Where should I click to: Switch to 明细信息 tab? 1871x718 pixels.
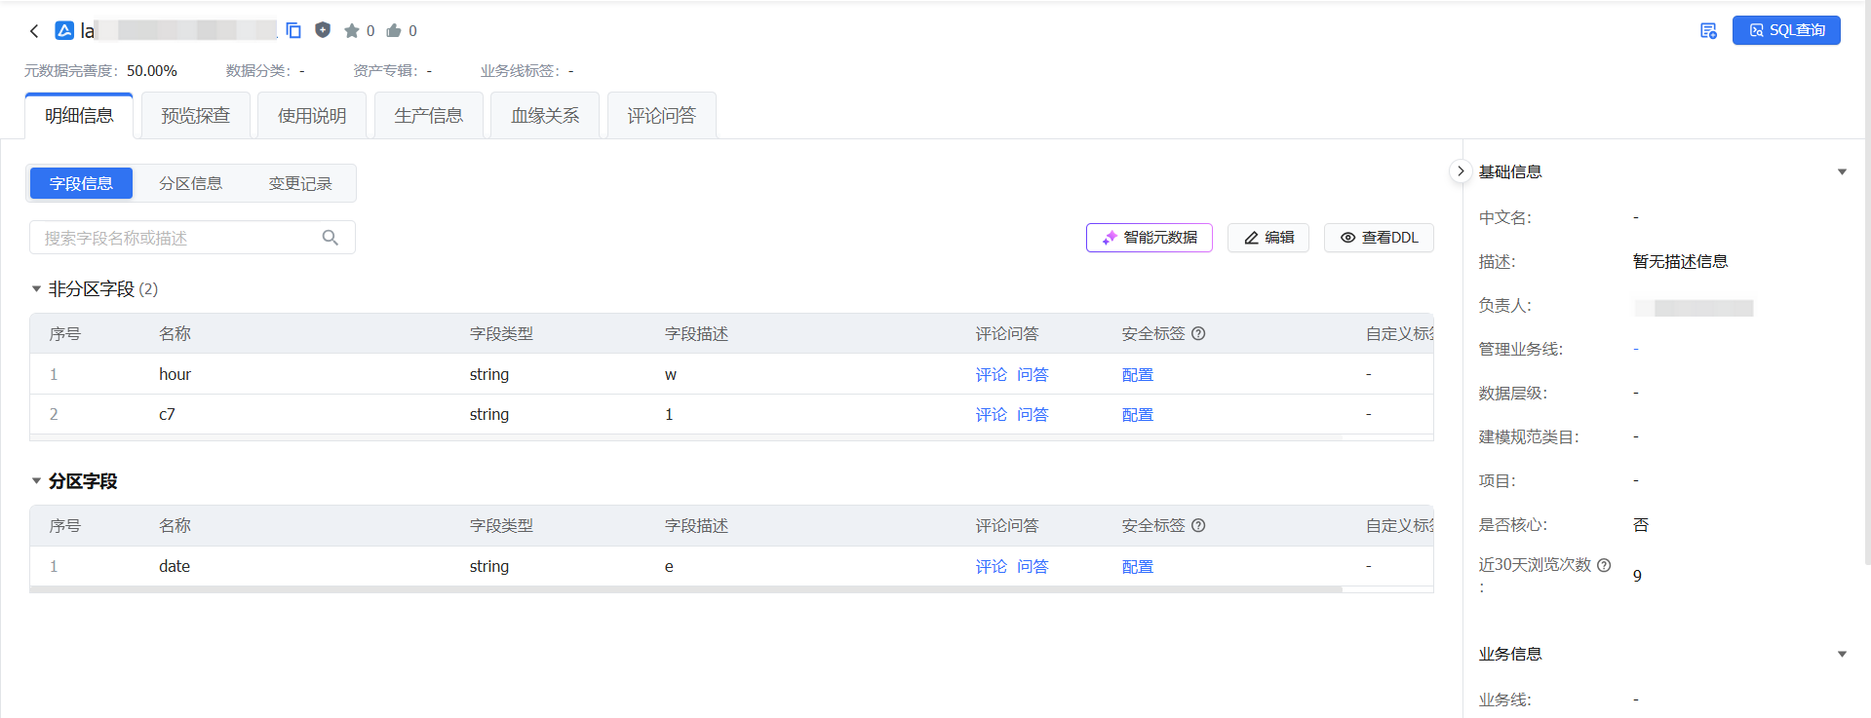79,116
